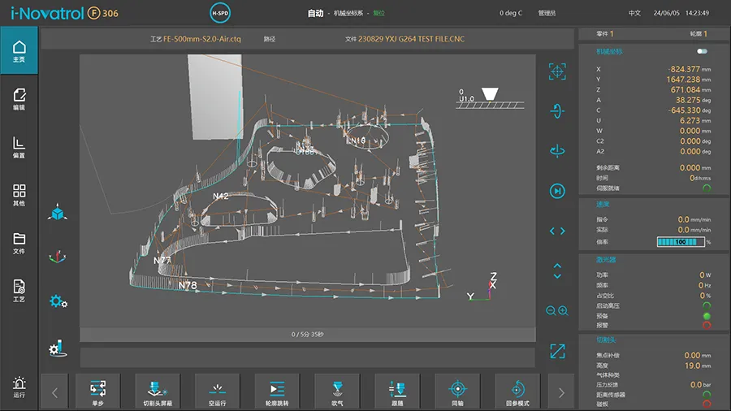
Task: Click the H-SPD mode indicator
Action: click(220, 13)
